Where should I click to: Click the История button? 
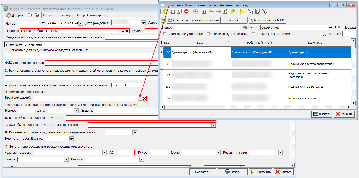click(x=15, y=15)
